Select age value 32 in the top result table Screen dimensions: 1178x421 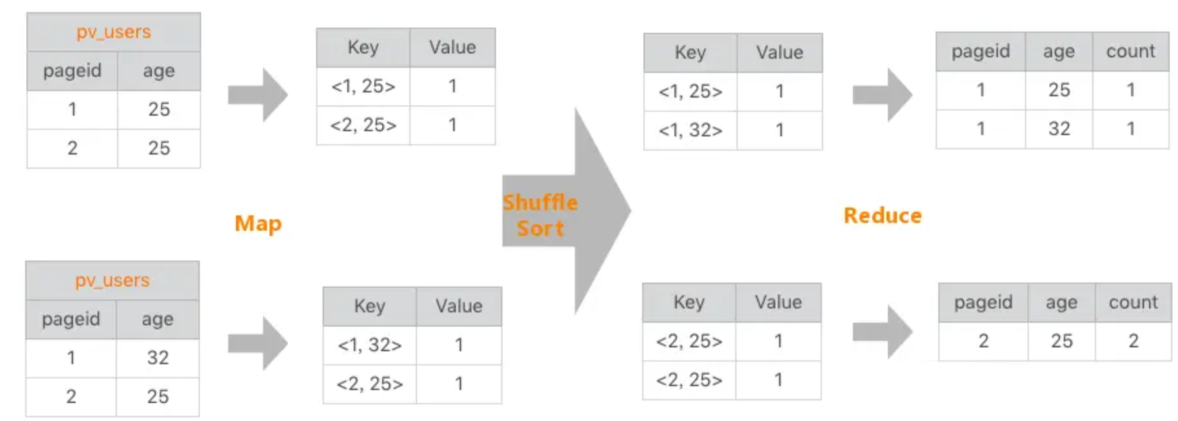[1059, 129]
